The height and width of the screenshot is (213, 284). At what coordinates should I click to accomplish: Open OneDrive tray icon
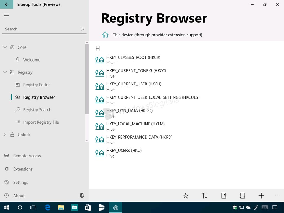click(x=248, y=207)
